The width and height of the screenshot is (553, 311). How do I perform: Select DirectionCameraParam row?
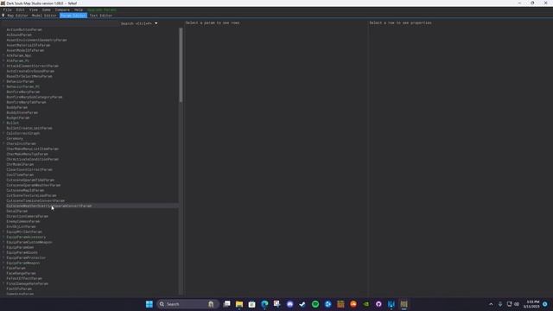27,216
